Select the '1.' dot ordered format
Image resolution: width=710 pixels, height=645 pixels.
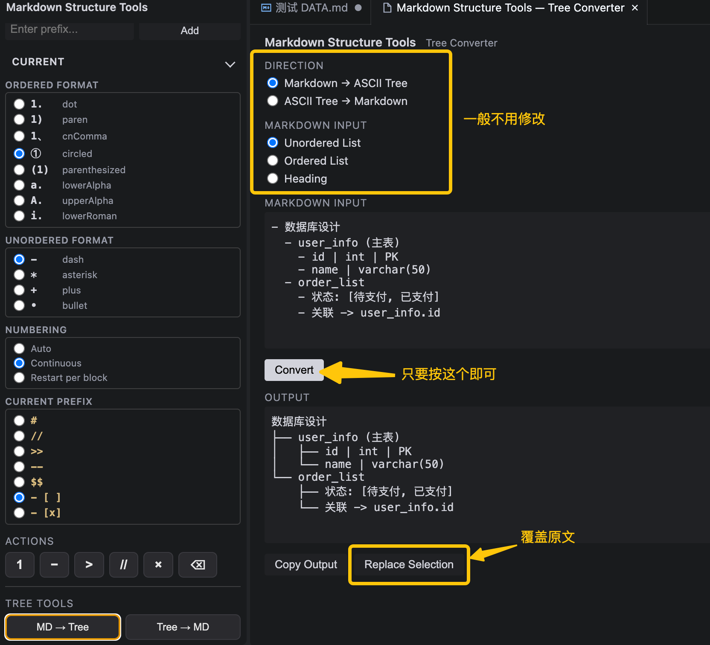19,104
